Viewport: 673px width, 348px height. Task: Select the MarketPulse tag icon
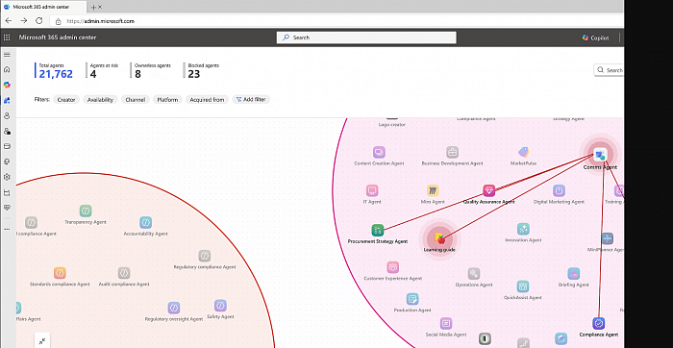click(x=523, y=152)
